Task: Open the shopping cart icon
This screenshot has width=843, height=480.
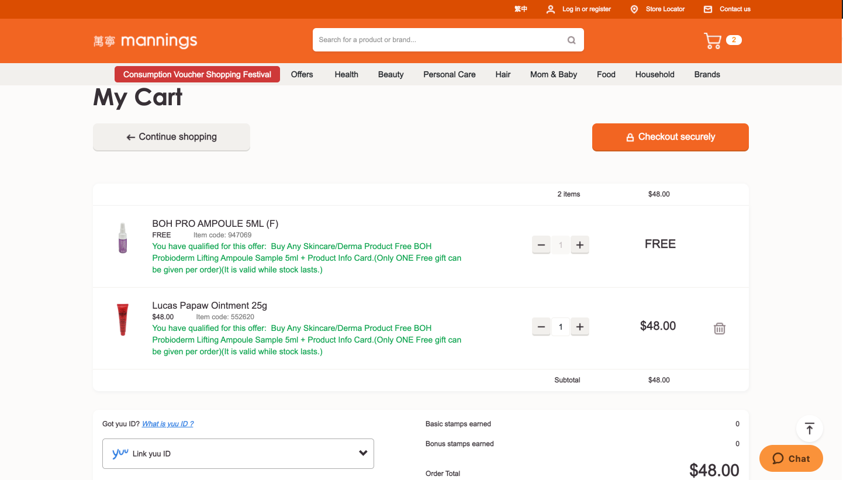Action: (713, 40)
